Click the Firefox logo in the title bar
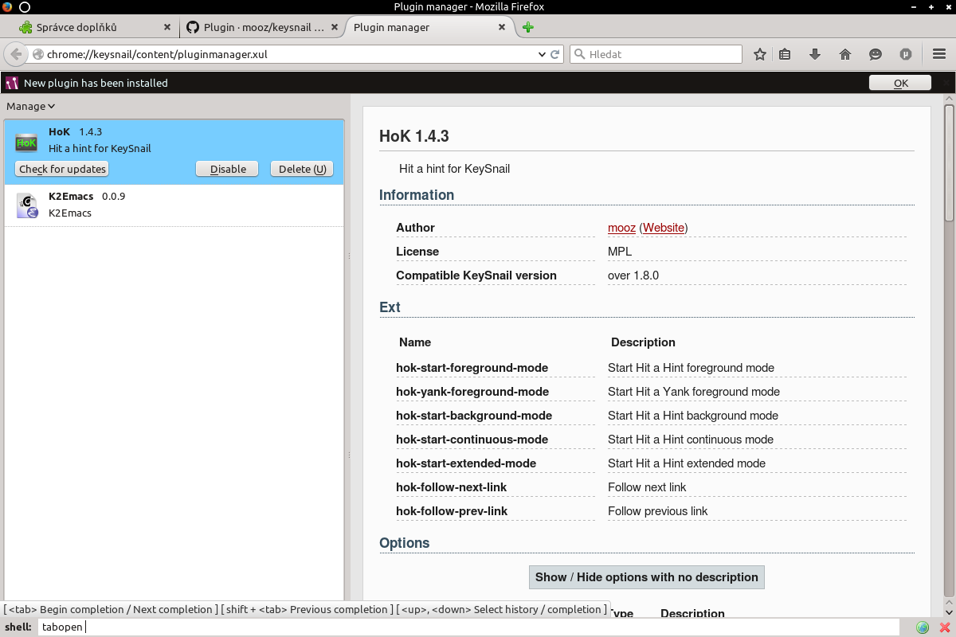Viewport: 956px width, 637px height. click(x=8, y=7)
